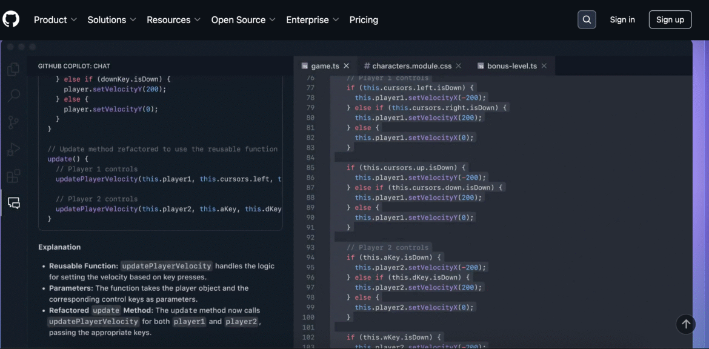Select the bonus-level.ts tab
Image resolution: width=709 pixels, height=349 pixels.
point(512,65)
